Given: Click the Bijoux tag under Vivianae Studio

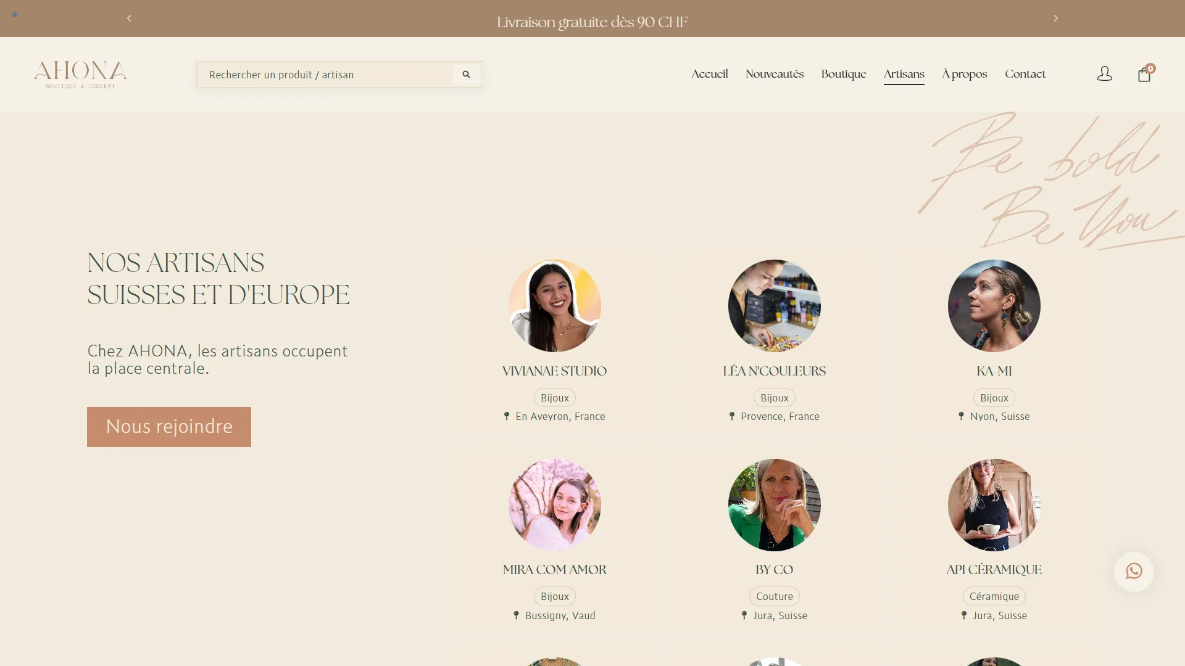Looking at the screenshot, I should tap(555, 398).
